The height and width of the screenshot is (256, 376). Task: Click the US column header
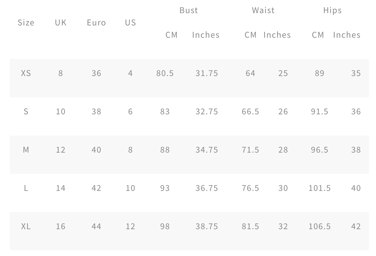130,23
